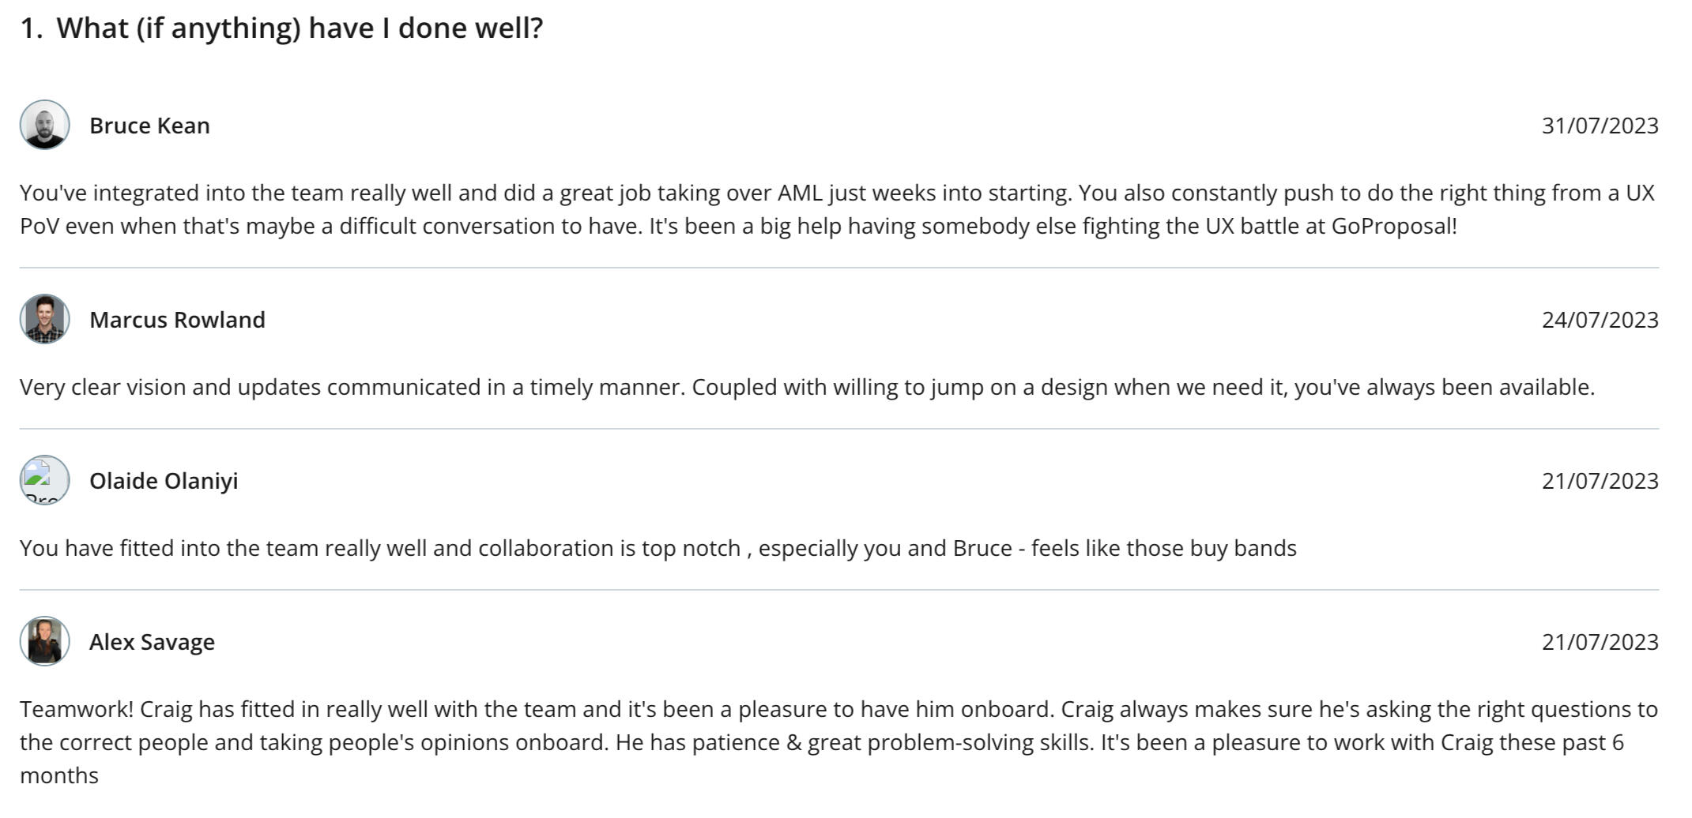Click the 24/07/2023 date on Marcus's feedback

(1600, 320)
